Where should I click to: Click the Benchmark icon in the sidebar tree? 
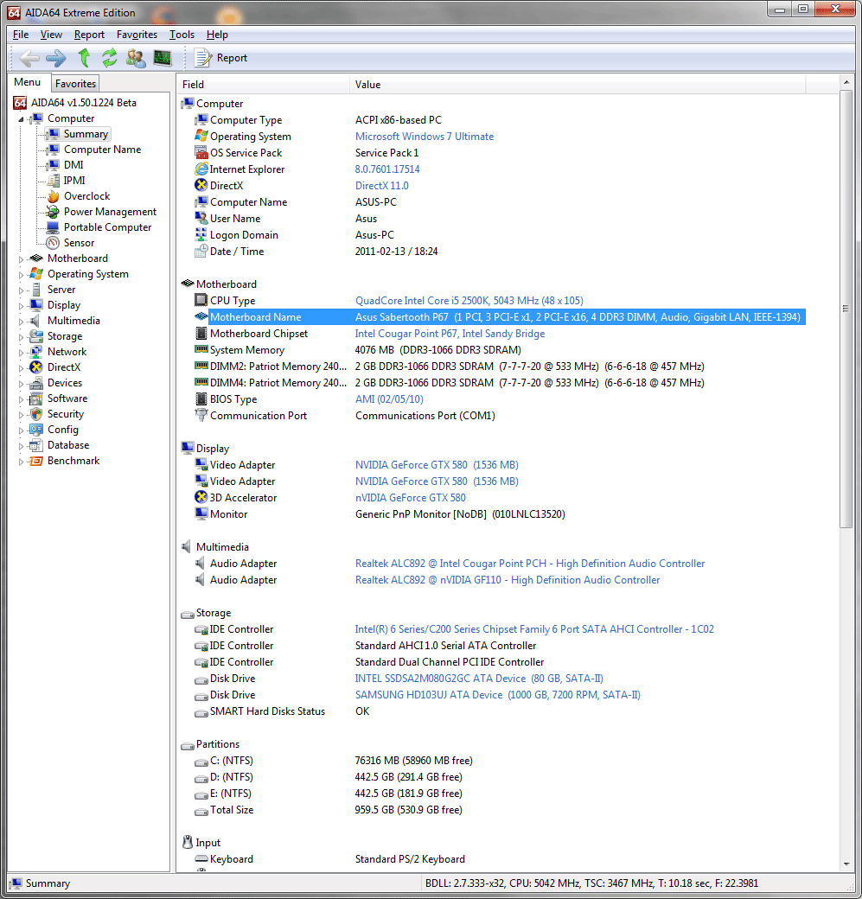pos(36,461)
